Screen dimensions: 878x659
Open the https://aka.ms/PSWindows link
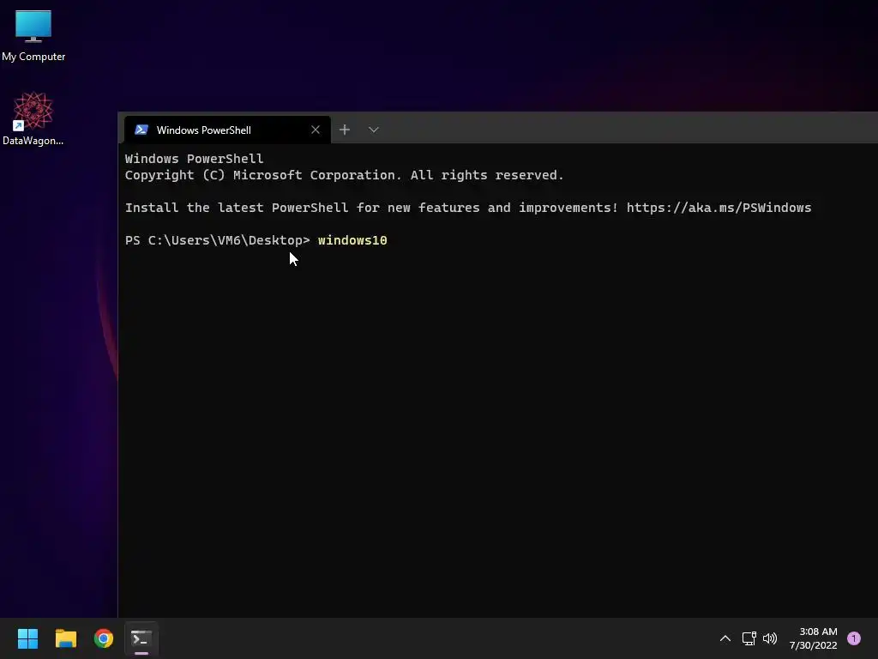point(719,208)
